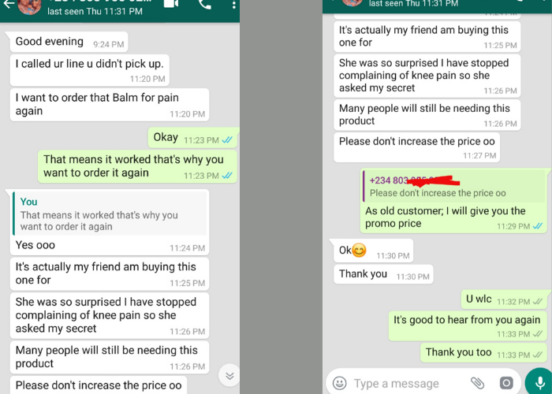Attach a file using the paperclip icon
This screenshot has width=552, height=394.
point(477,383)
